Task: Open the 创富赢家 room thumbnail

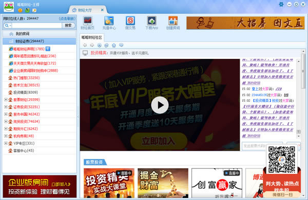Action: tap(217, 183)
